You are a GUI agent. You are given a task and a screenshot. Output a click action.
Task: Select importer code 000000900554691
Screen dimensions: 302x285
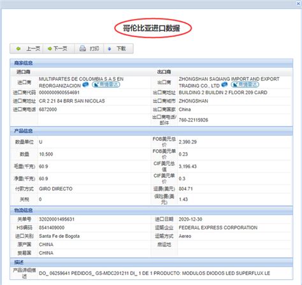point(59,92)
